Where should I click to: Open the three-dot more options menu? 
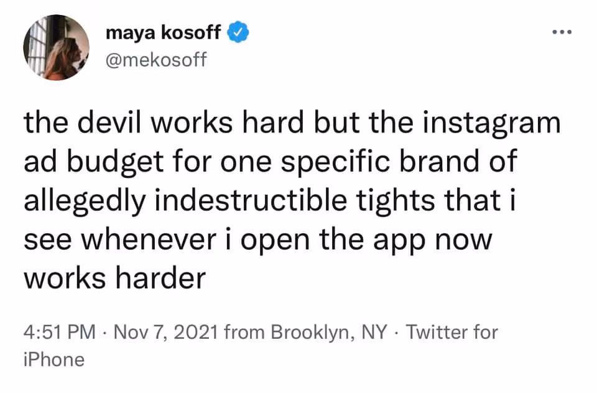click(x=561, y=32)
